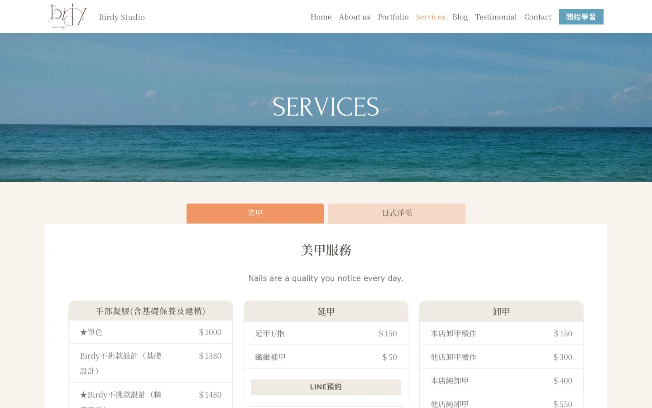Click the Birdy logo image
The image size is (652, 408).
[x=68, y=16]
